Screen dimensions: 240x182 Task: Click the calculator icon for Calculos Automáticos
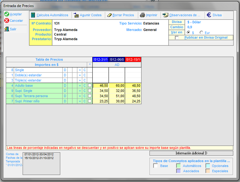(33, 15)
